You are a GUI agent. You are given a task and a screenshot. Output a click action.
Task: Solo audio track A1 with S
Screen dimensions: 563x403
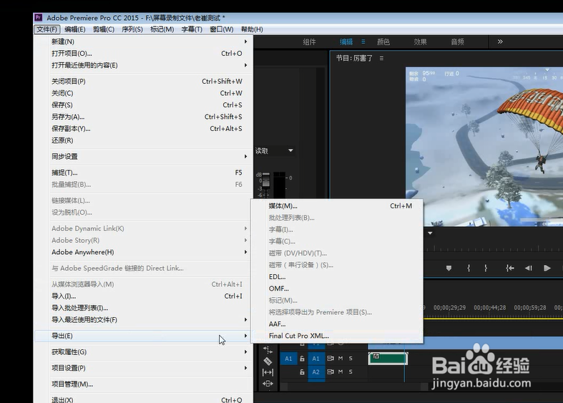[351, 359]
